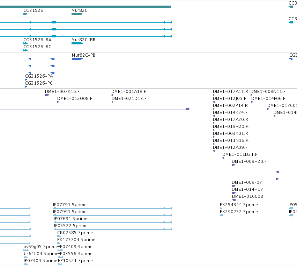Screen dimensions: 297x266
Task: Select the DME1-008F07 purple arrow glyph
Action: pyautogui.click(x=234, y=186)
